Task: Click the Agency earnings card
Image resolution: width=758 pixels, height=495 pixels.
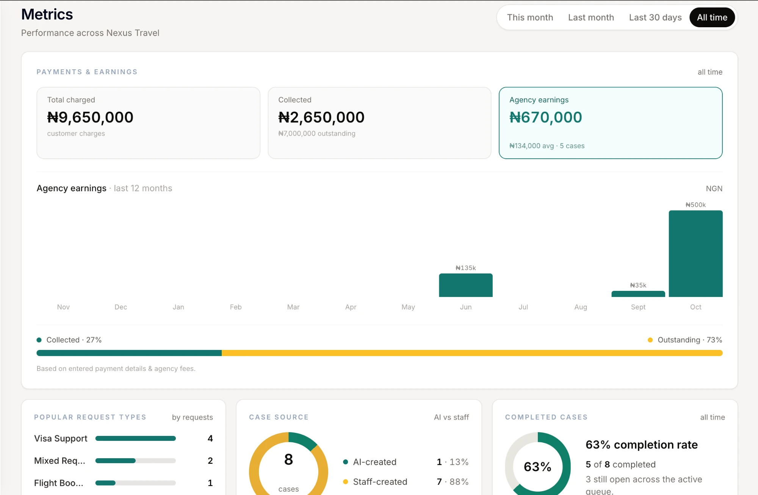Action: point(611,123)
